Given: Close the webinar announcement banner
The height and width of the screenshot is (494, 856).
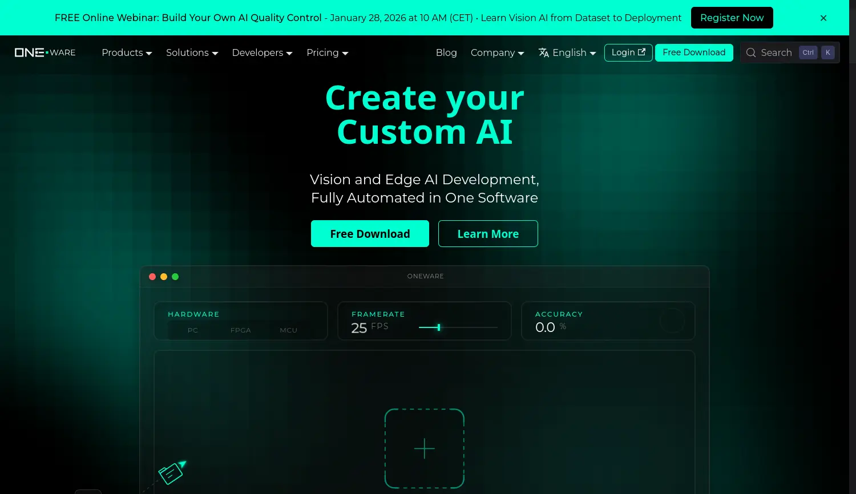Looking at the screenshot, I should pyautogui.click(x=823, y=18).
